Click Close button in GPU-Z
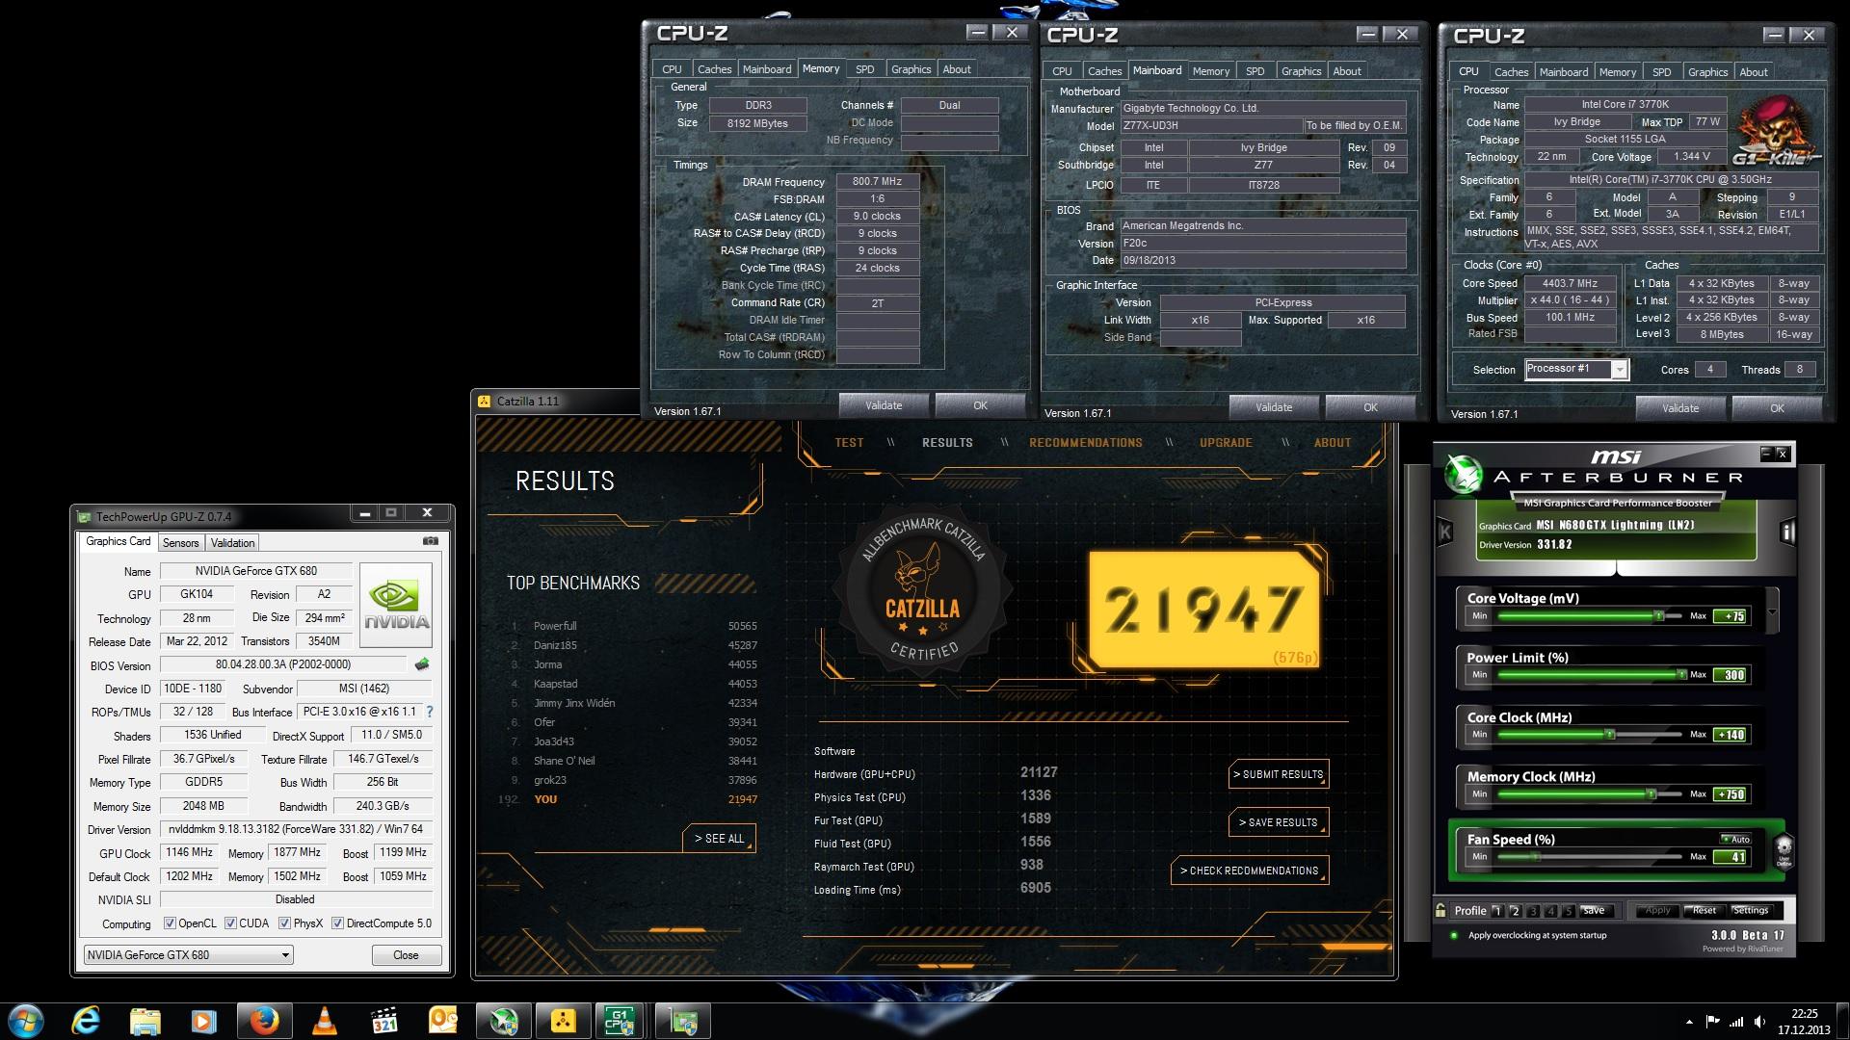This screenshot has height=1040, width=1850. point(406,955)
